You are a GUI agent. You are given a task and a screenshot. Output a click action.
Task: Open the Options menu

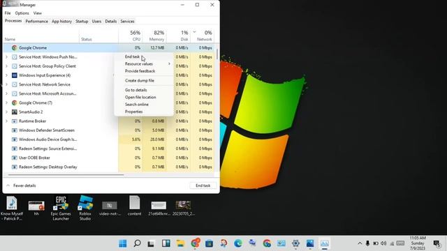[22, 13]
